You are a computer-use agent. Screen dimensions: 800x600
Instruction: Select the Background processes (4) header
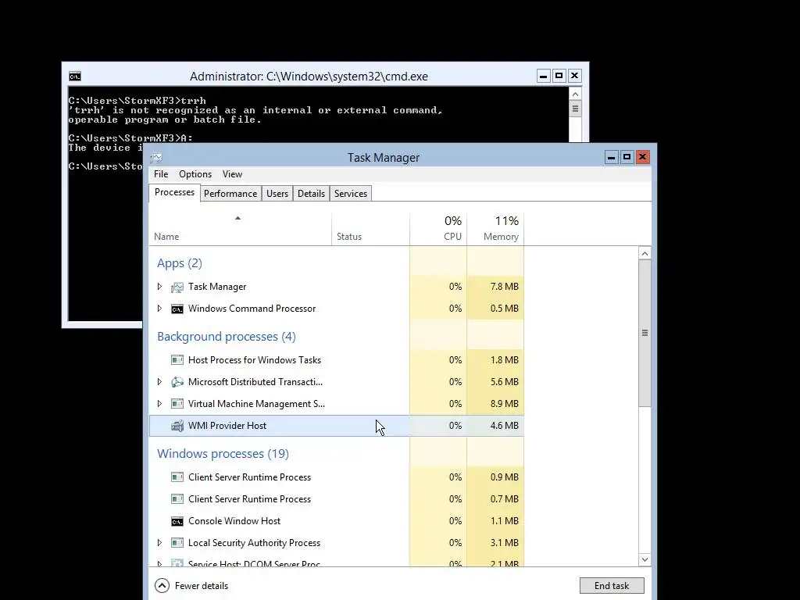coord(227,337)
